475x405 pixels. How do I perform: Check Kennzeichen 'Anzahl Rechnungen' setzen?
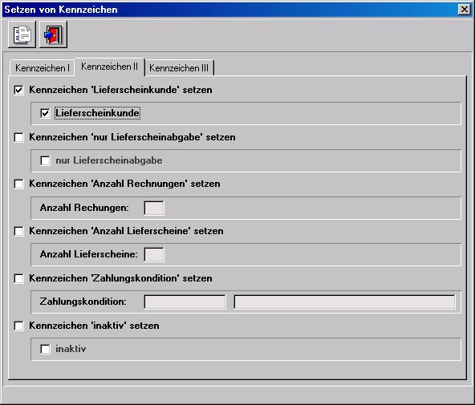pyautogui.click(x=18, y=184)
